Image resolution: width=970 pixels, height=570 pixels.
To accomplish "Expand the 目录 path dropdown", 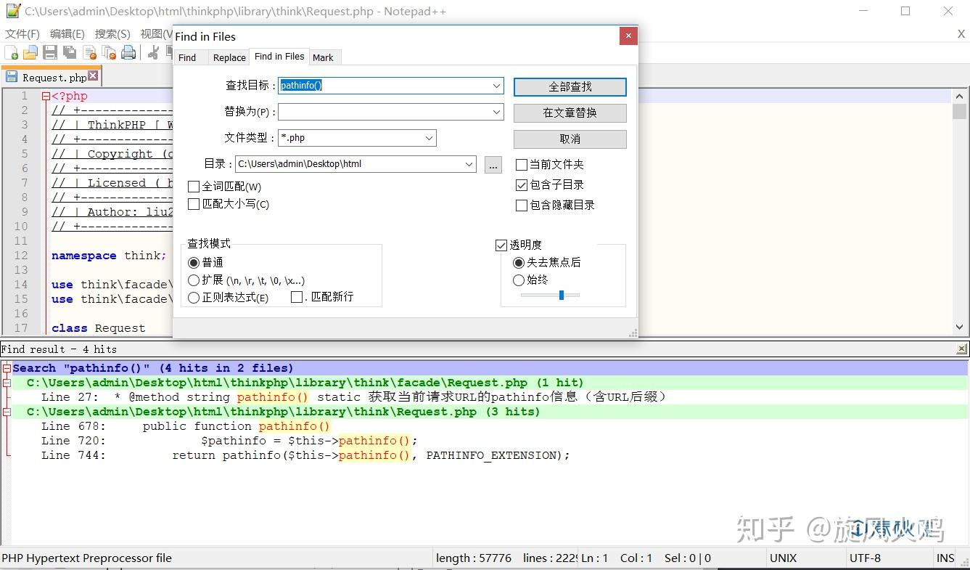I will point(469,164).
